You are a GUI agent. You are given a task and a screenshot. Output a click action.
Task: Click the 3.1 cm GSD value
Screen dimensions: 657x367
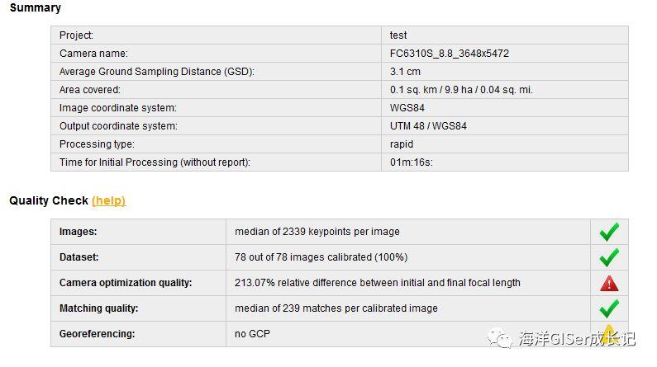coord(405,72)
